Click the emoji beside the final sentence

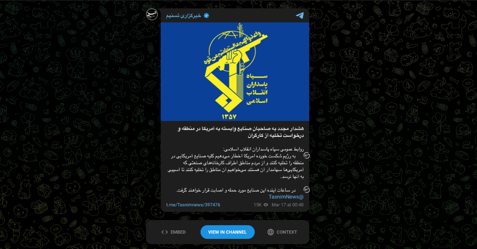coord(306,190)
